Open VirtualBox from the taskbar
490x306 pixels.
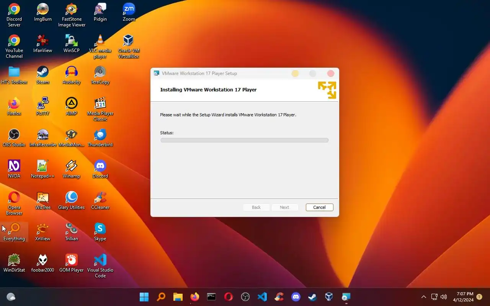click(x=329, y=297)
